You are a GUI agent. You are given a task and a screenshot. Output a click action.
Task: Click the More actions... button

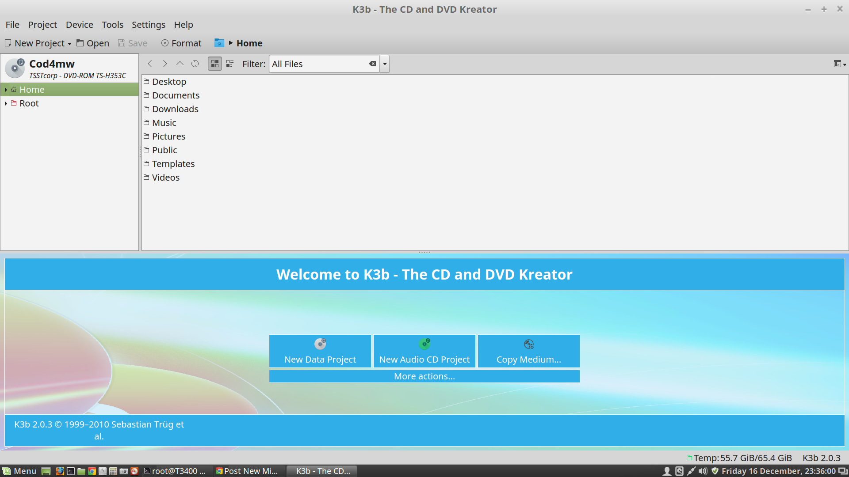click(x=424, y=376)
